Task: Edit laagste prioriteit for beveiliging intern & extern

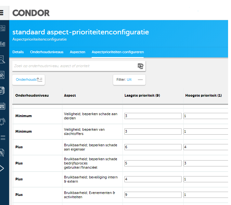Action: 153,179
